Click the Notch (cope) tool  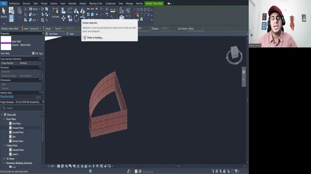34,9
